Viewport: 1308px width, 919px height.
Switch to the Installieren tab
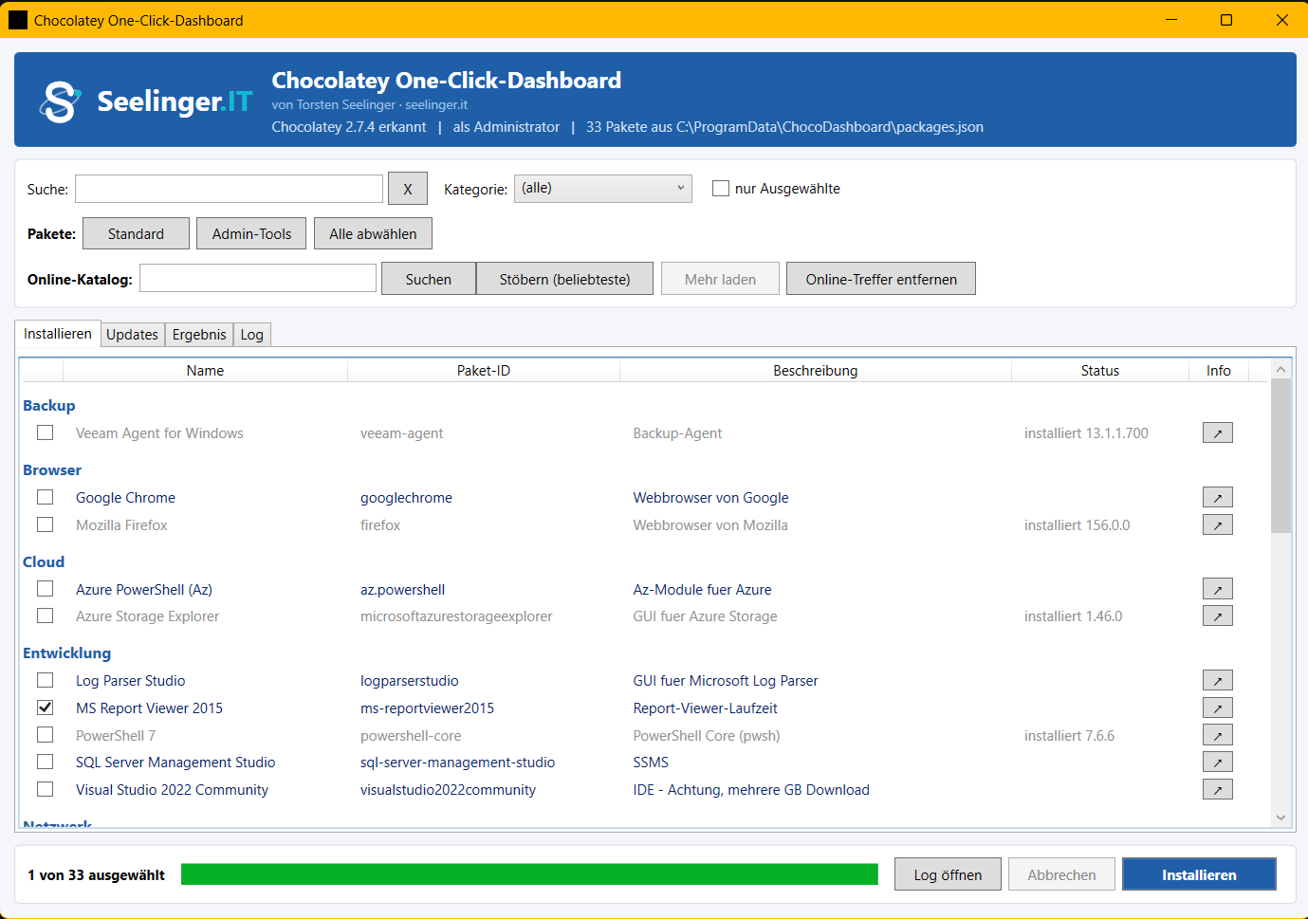coord(58,334)
